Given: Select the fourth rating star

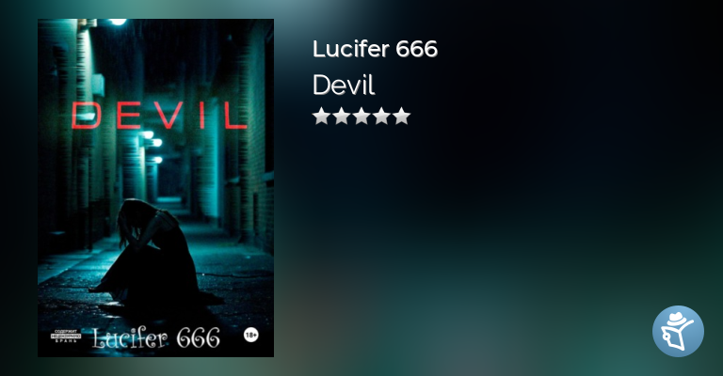Looking at the screenshot, I should [382, 116].
